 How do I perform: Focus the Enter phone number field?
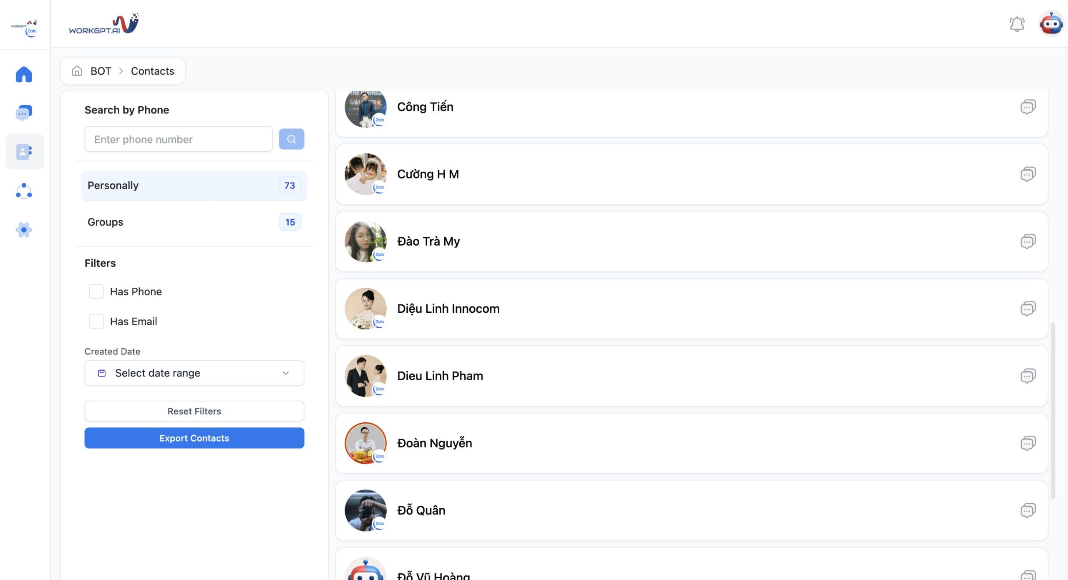pyautogui.click(x=179, y=139)
